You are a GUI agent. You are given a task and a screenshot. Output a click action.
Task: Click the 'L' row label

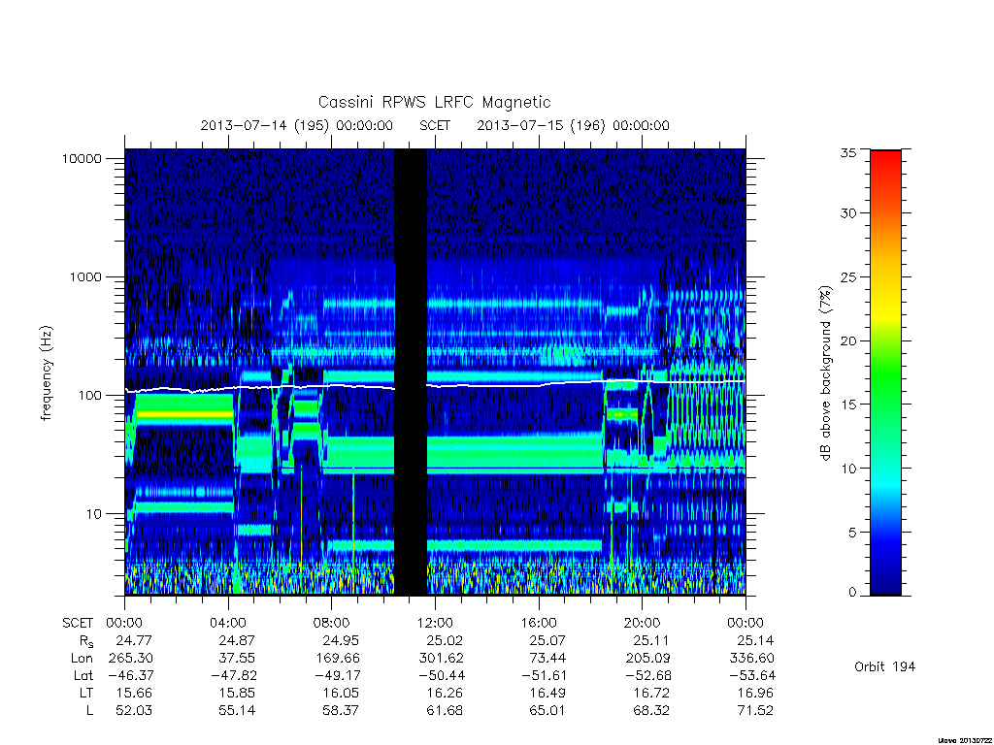click(x=89, y=711)
